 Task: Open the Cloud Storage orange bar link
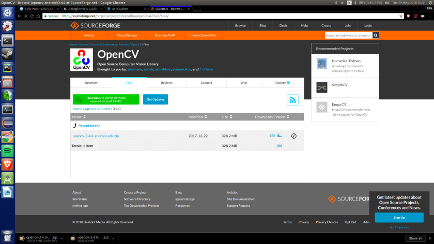point(127,36)
